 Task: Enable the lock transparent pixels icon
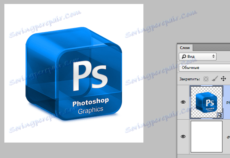206,79
